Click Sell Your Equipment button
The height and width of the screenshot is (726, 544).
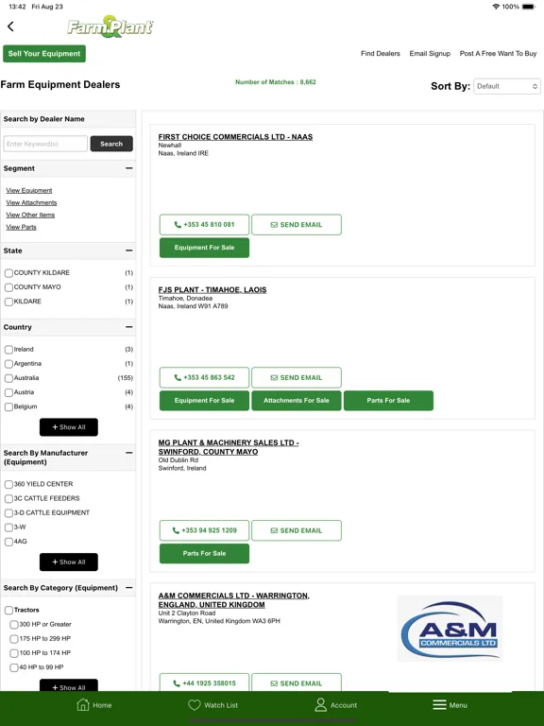44,54
